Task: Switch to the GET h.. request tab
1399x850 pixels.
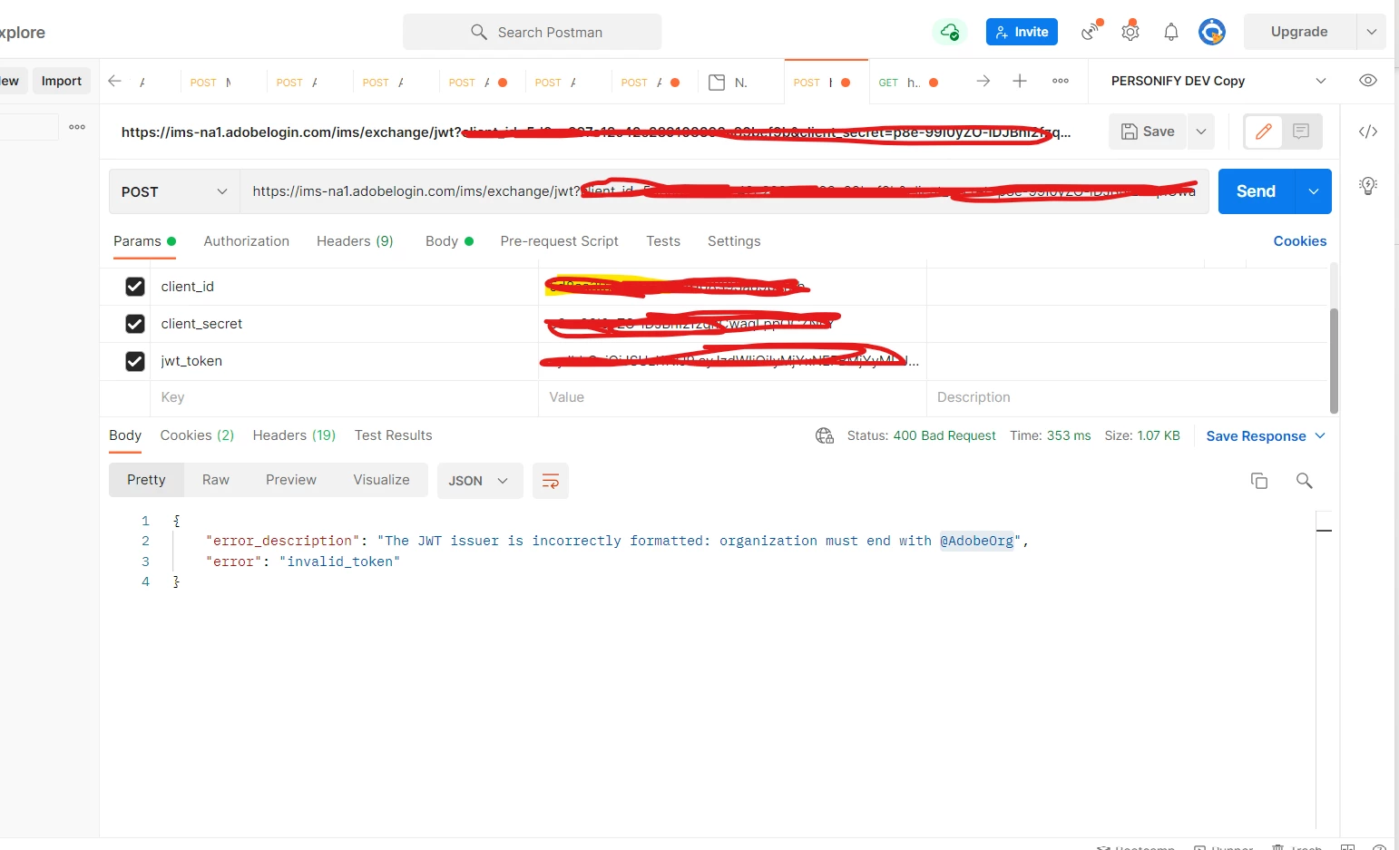Action: (910, 82)
